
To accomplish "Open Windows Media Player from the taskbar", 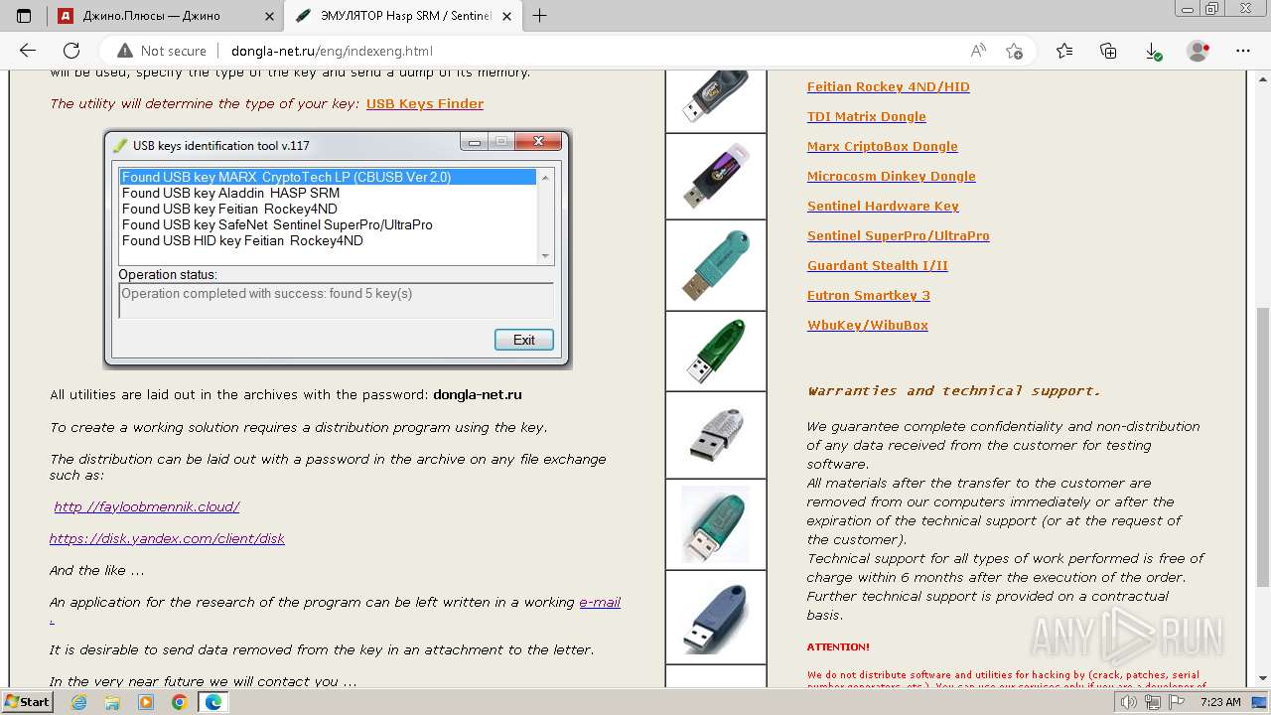I will pos(146,702).
